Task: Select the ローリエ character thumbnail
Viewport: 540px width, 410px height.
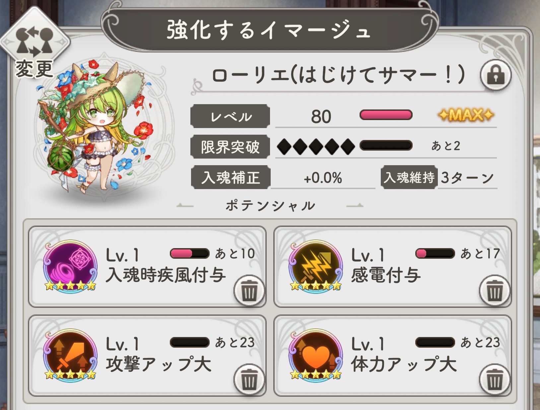Action: (96, 128)
